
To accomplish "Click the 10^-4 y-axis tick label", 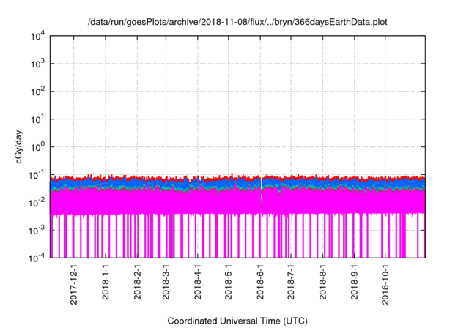I will tap(37, 258).
